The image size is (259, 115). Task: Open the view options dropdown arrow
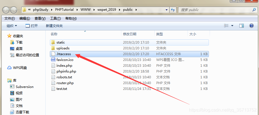[x=232, y=26]
